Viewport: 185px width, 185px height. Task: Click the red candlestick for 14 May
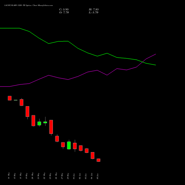click(10, 98)
